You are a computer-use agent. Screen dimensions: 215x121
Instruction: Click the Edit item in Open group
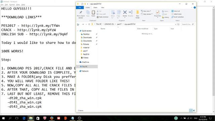(164, 14)
